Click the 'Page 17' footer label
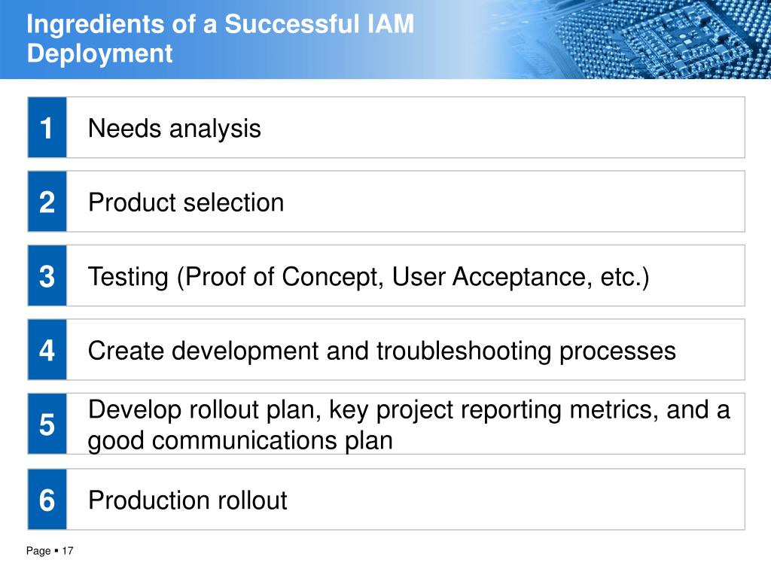The image size is (771, 578). click(50, 551)
